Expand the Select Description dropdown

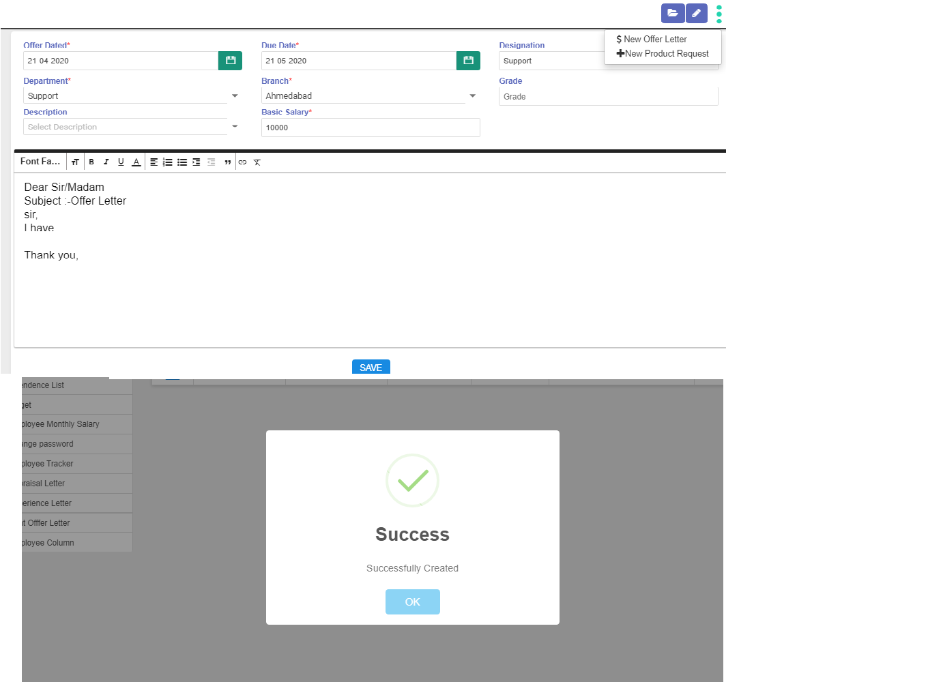coord(235,126)
